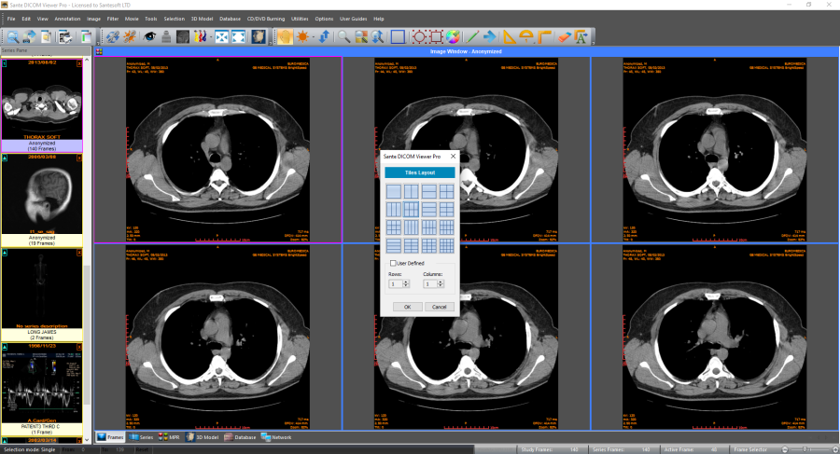The image size is (840, 454).
Task: Select the rectangle annotation tool
Action: pos(398,37)
